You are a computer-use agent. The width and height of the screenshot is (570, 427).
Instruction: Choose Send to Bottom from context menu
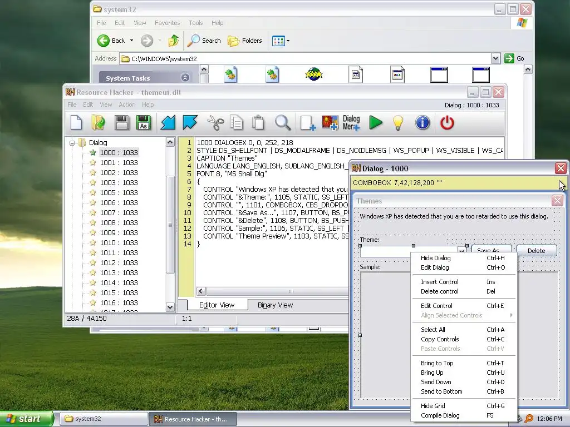(x=464, y=392)
